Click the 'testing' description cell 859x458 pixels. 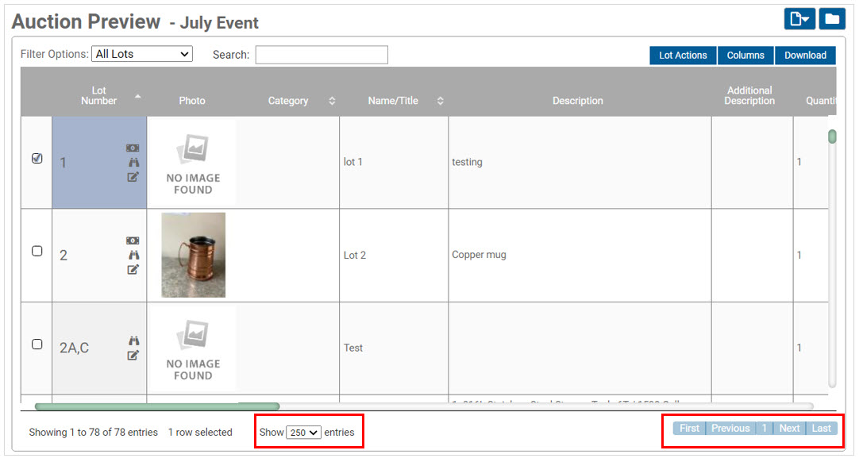467,162
